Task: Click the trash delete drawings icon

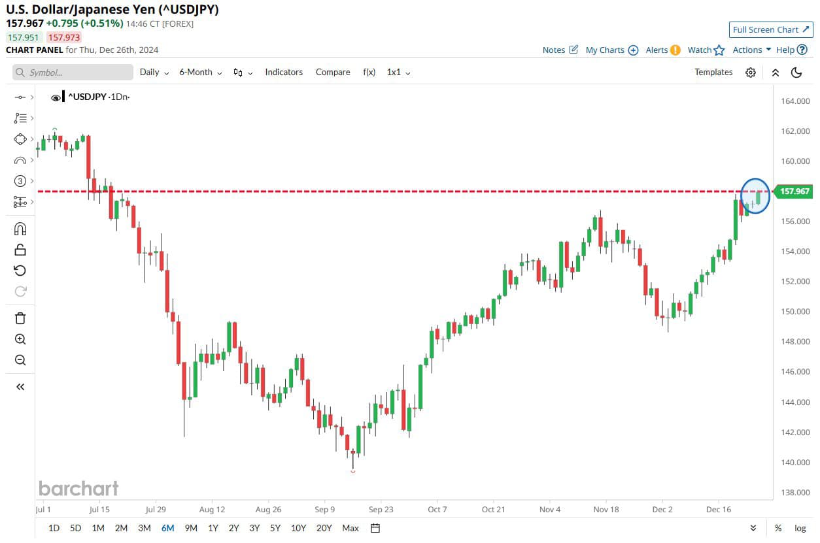Action: tap(20, 318)
